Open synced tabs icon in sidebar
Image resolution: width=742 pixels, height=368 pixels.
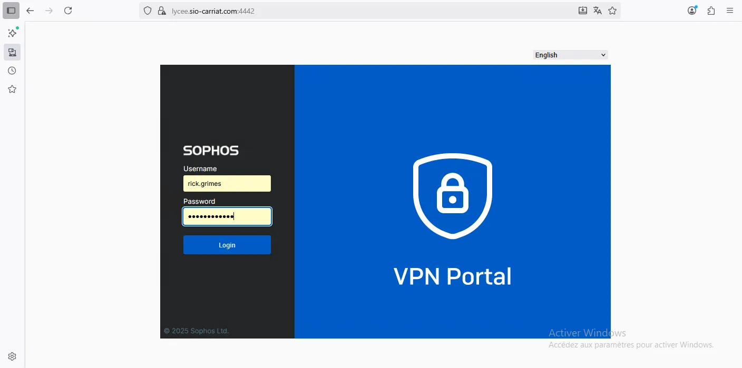pyautogui.click(x=12, y=52)
